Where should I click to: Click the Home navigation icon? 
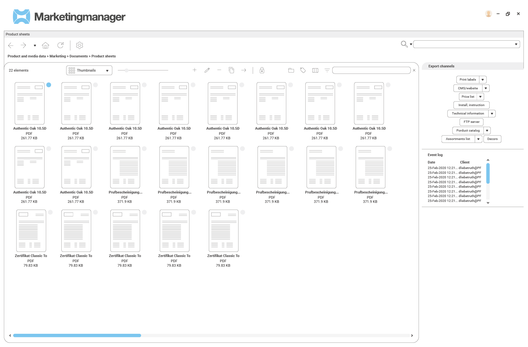[x=46, y=45]
